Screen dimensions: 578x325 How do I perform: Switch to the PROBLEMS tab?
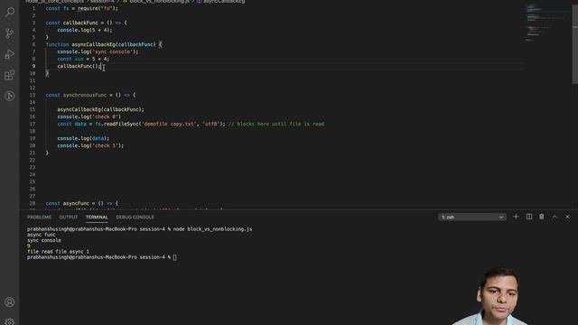point(39,217)
